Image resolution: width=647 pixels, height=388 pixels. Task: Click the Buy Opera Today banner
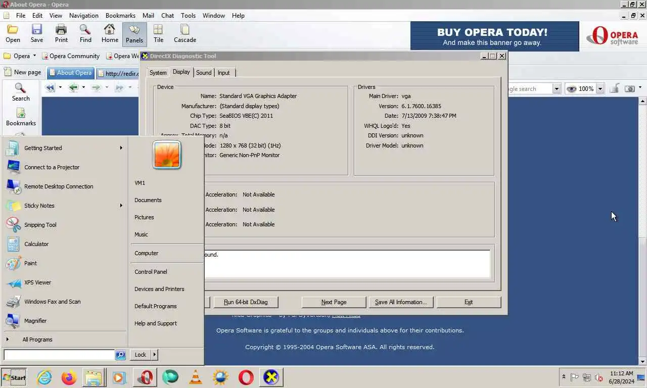tap(494, 36)
